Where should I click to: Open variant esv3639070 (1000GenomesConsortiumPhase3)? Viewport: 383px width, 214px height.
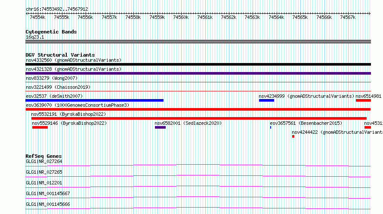pyautogui.click(x=77, y=105)
